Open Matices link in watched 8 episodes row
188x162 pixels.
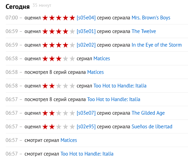(x=95, y=72)
